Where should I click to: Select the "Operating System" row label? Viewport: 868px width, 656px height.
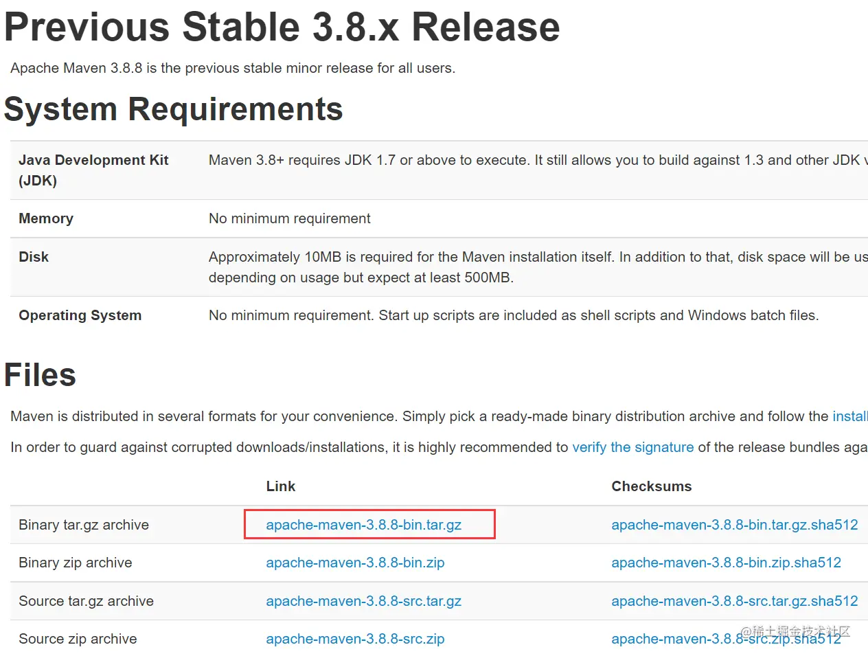click(x=80, y=315)
